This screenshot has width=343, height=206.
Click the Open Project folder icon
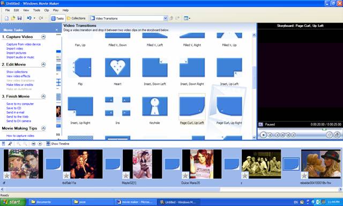13,18
